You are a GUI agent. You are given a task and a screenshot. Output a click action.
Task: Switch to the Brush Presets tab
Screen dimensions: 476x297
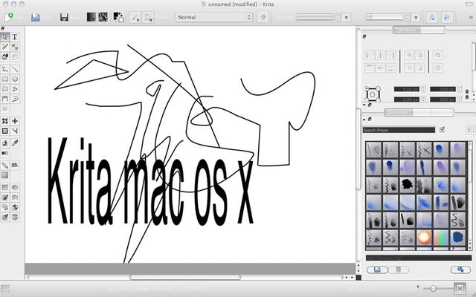399,112
